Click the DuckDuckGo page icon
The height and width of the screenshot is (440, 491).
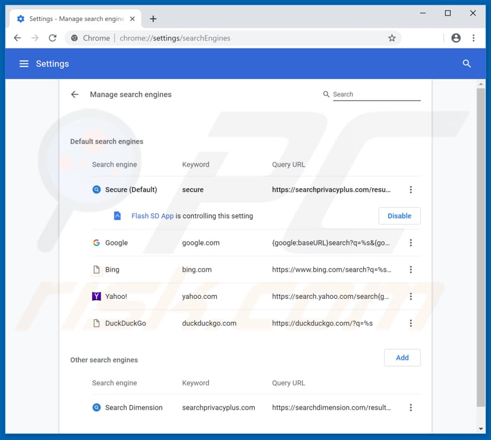96,323
